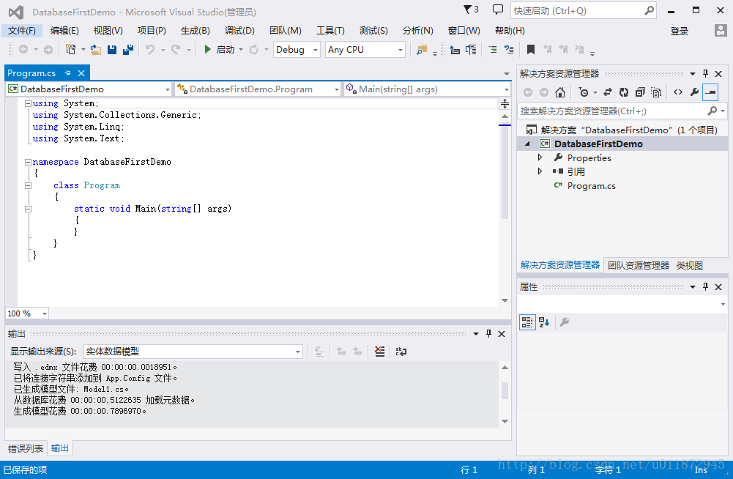Open the 100 % zoom dropdown
The height and width of the screenshot is (479, 733).
tap(27, 313)
